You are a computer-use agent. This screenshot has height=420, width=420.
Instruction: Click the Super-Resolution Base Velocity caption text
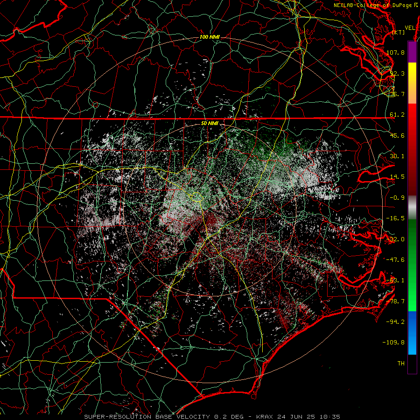coord(212,417)
